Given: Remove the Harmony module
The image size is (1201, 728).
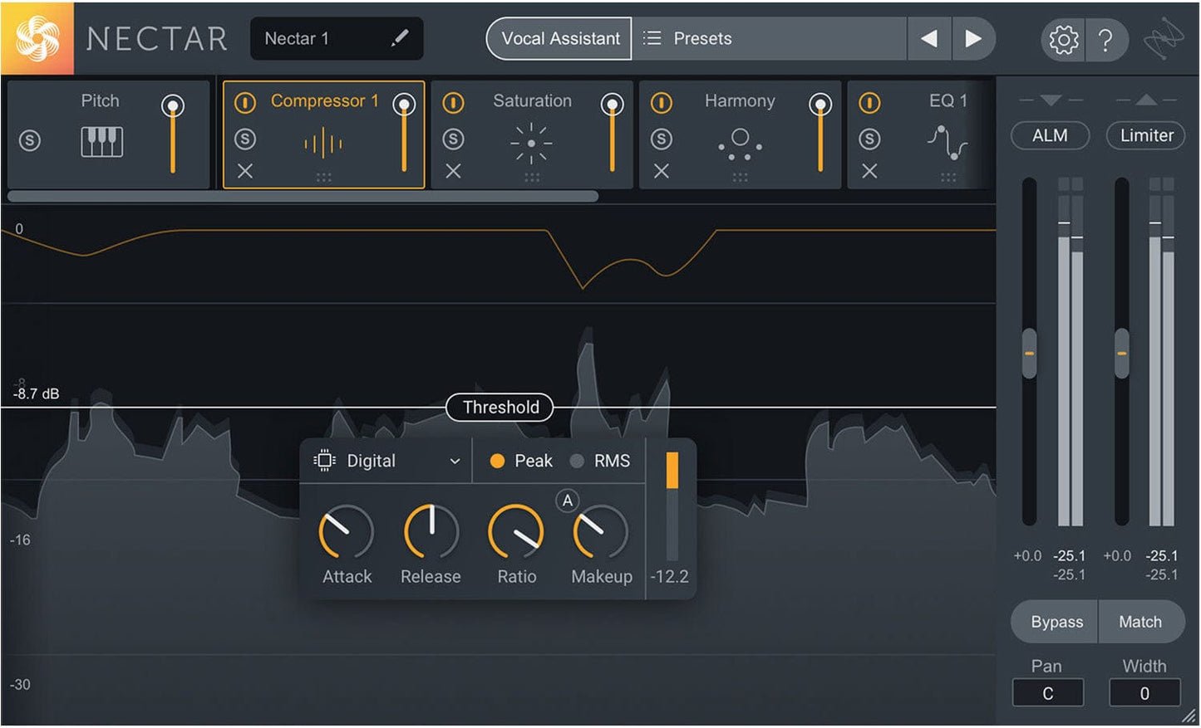Looking at the screenshot, I should pyautogui.click(x=662, y=171).
